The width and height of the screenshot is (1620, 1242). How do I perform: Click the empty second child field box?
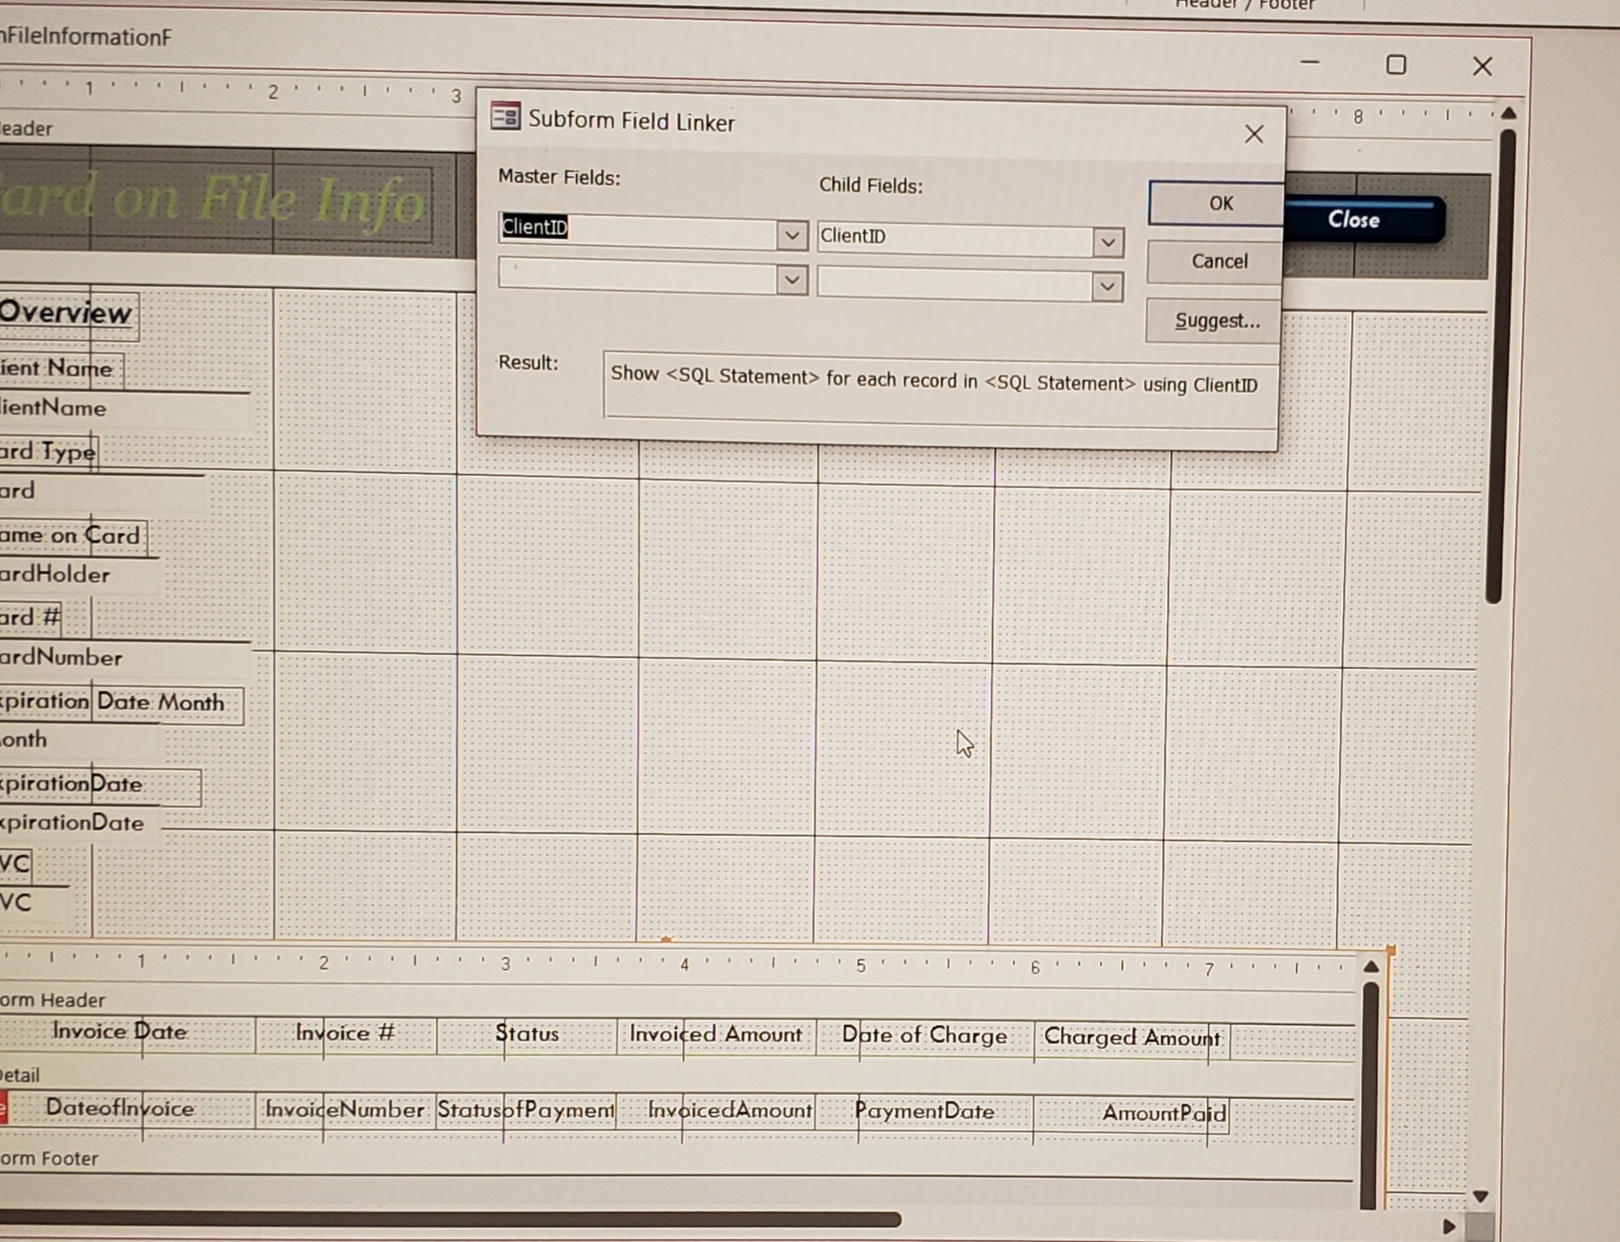[x=955, y=284]
